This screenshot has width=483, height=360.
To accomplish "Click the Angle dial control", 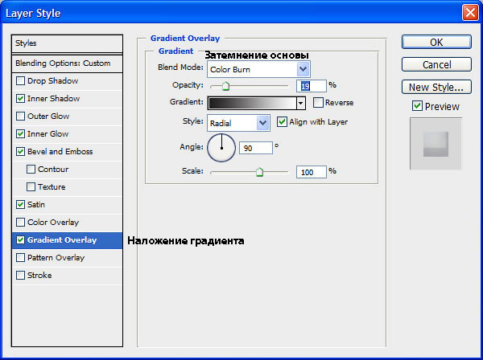I will click(221, 148).
